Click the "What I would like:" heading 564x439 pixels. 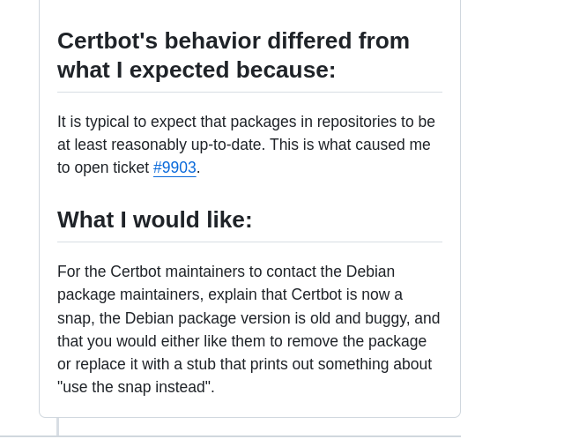[x=155, y=219]
